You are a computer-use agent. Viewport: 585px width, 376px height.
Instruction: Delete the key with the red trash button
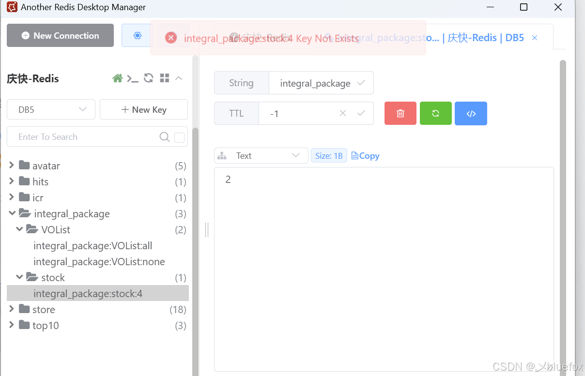click(x=400, y=113)
